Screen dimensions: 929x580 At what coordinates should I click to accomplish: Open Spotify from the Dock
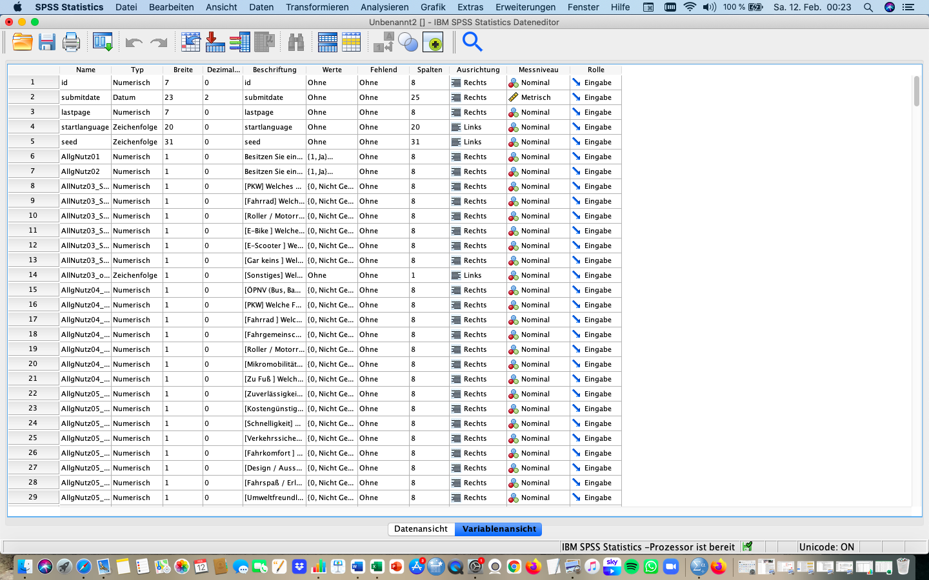632,566
